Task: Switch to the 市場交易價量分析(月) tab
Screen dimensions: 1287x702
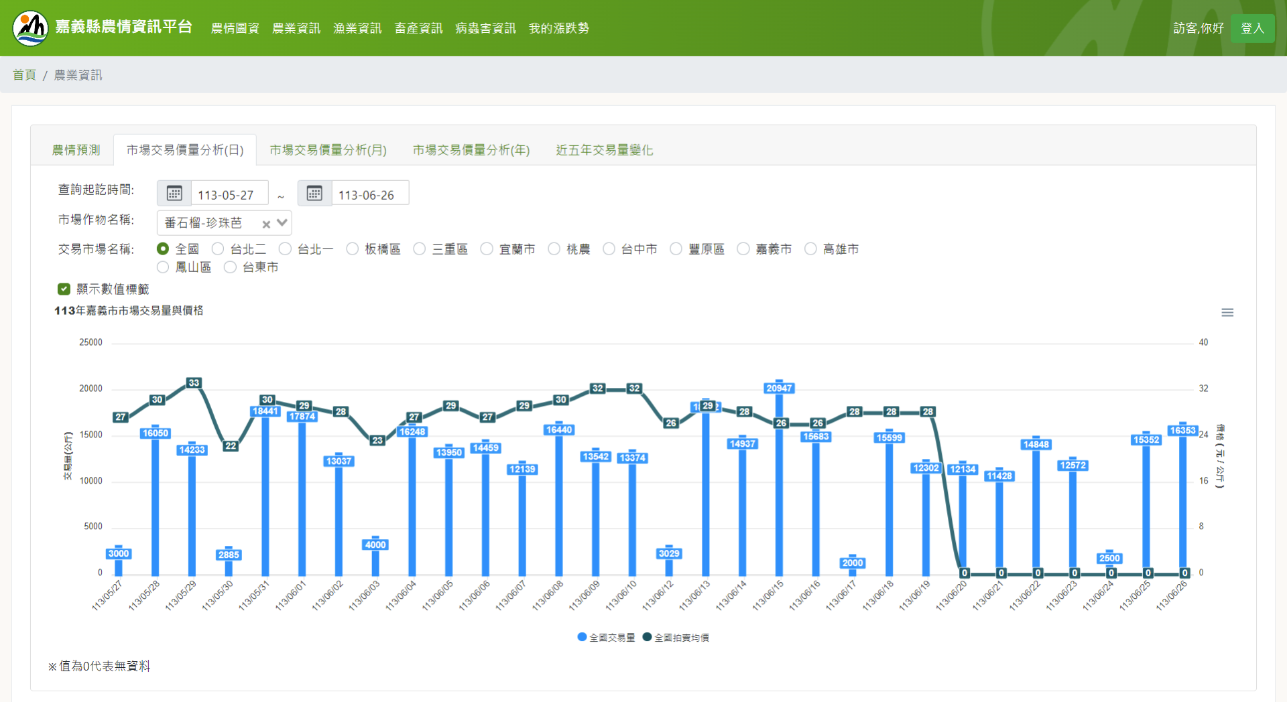Action: click(x=328, y=150)
